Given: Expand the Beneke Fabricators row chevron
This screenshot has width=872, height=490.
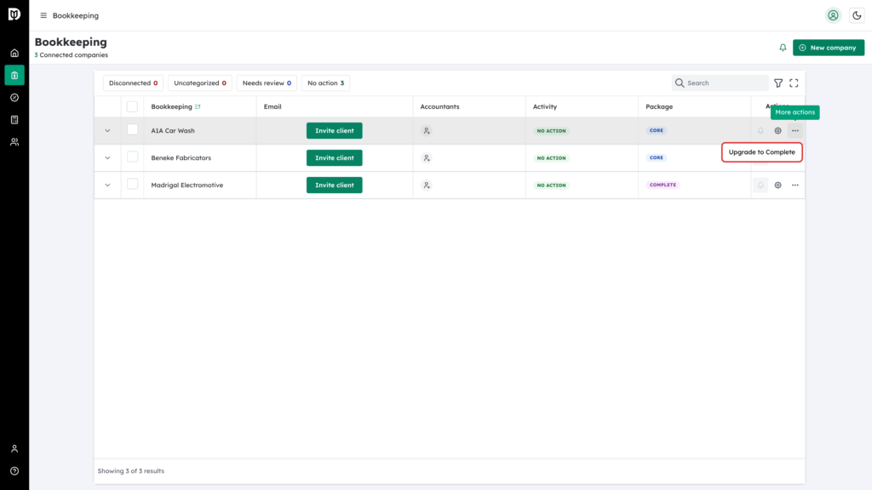Looking at the screenshot, I should [x=107, y=157].
